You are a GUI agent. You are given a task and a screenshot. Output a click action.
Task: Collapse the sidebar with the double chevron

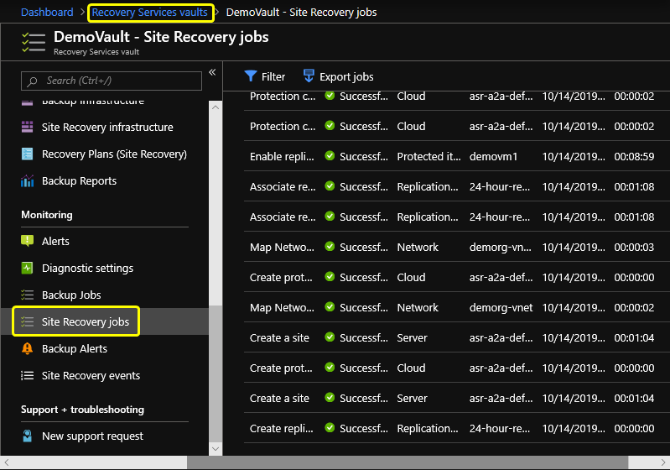pyautogui.click(x=212, y=72)
